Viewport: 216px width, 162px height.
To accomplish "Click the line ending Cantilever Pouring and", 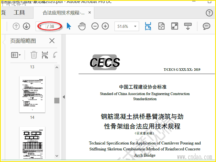I will click(x=145, y=143).
